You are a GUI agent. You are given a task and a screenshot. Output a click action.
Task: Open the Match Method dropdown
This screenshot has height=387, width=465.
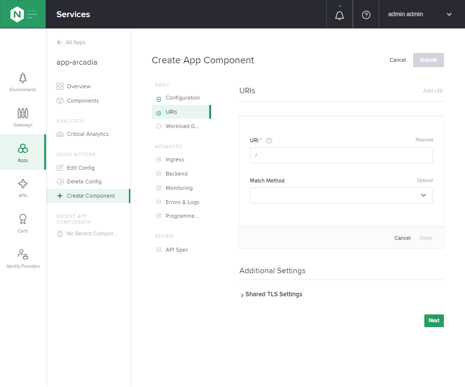click(342, 195)
